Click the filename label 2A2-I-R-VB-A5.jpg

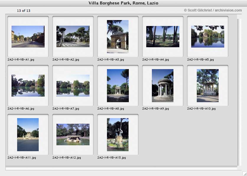200,60
